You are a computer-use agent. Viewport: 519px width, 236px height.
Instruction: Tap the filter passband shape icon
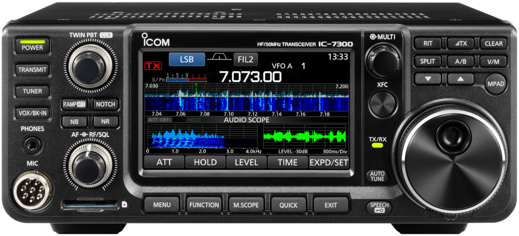click(219, 58)
